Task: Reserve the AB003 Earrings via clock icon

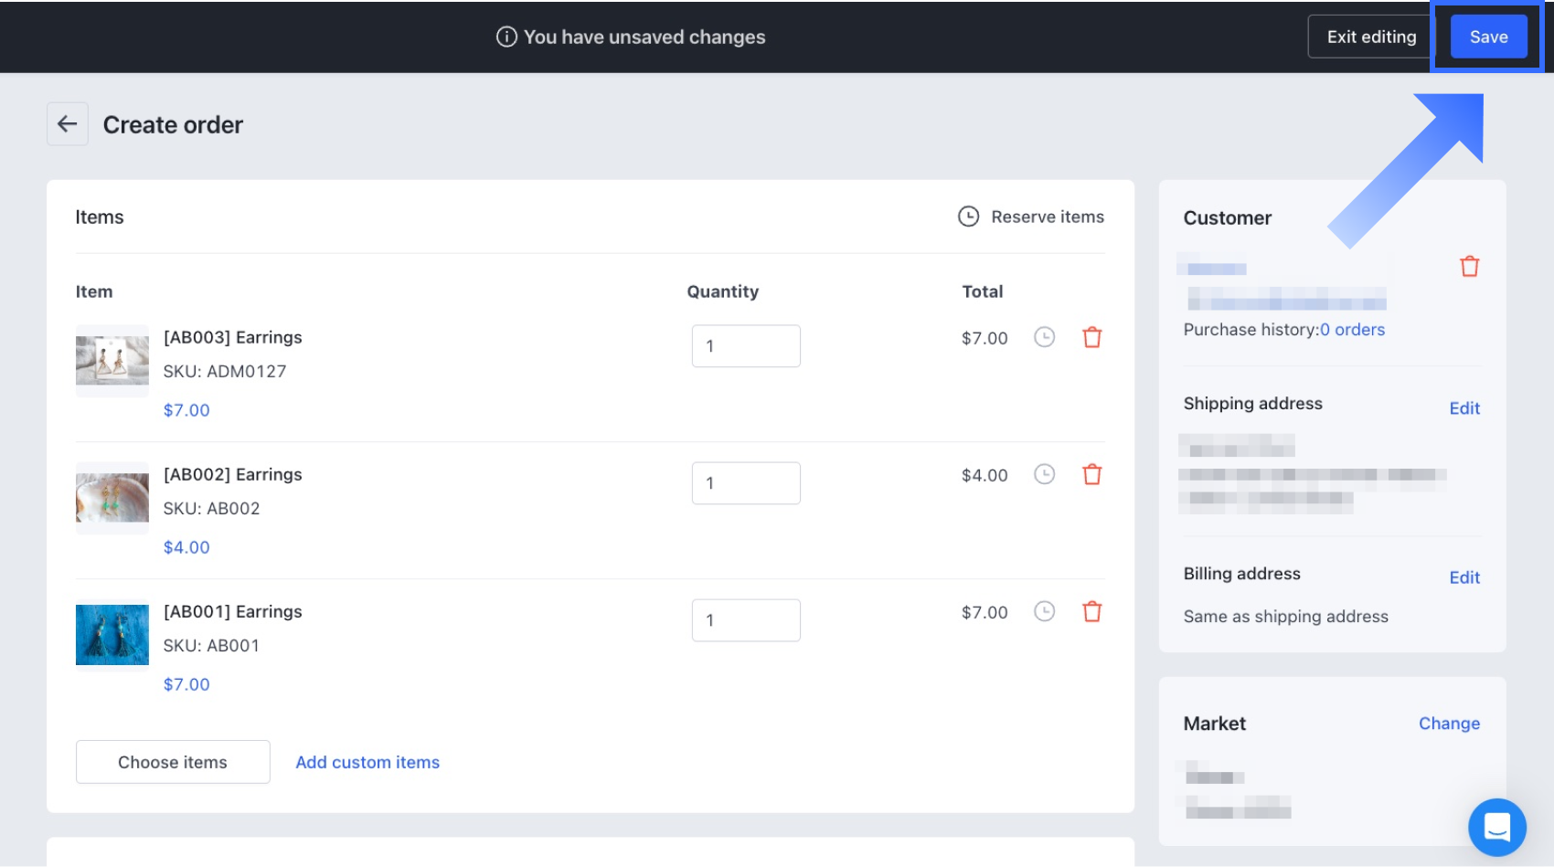Action: click(1044, 338)
